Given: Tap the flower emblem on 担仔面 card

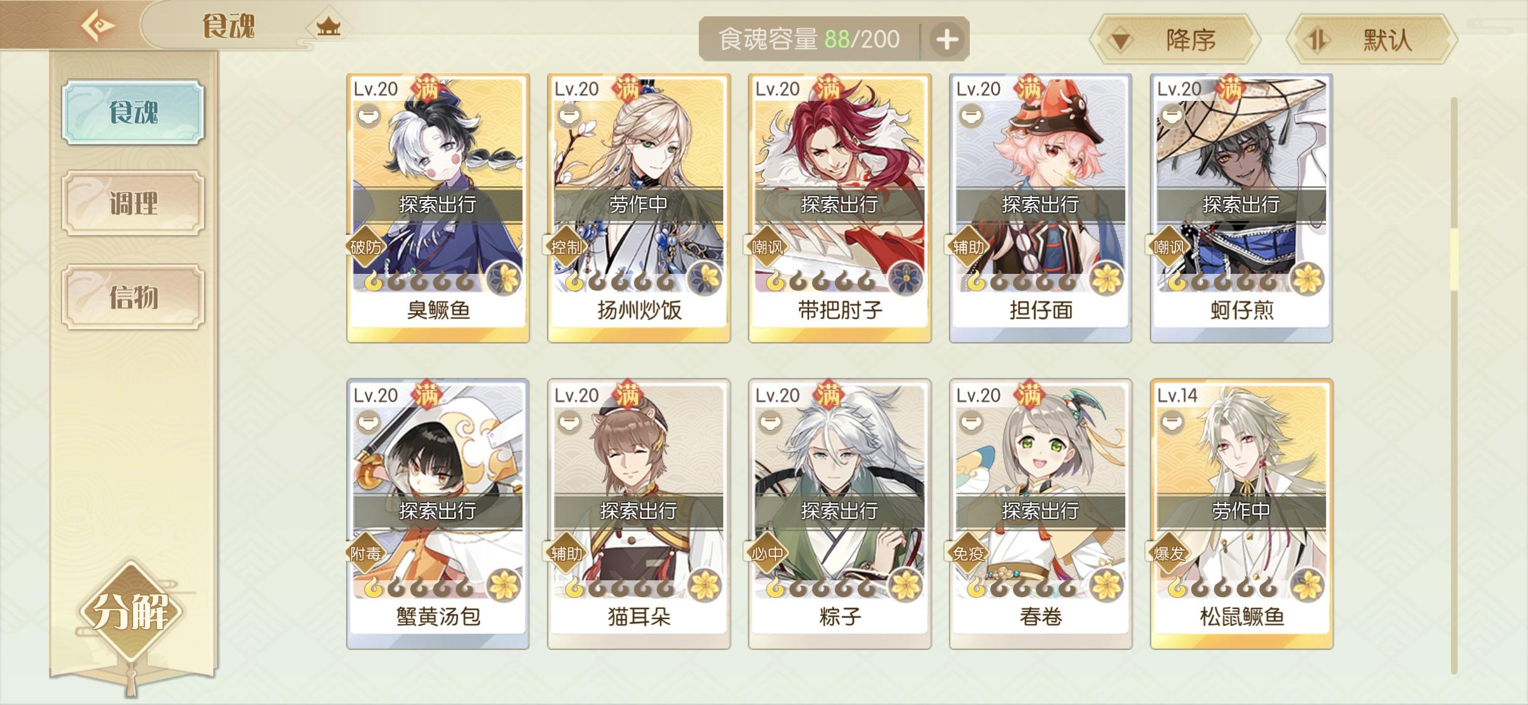Looking at the screenshot, I should 1106,279.
